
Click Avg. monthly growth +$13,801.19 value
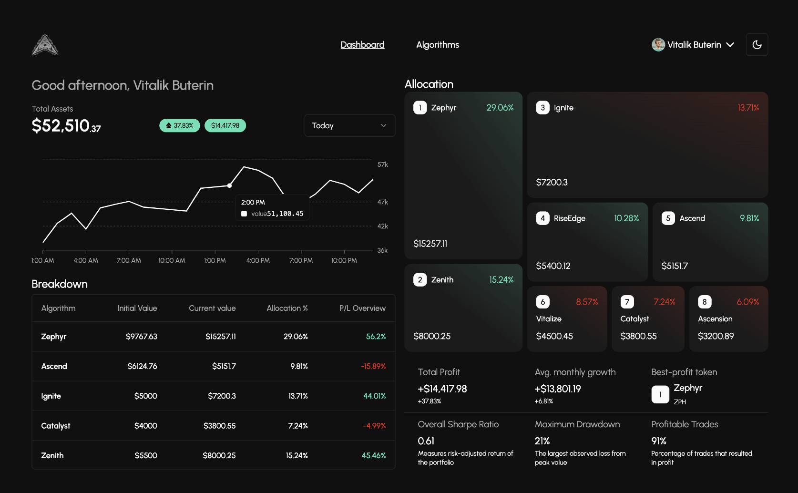tap(558, 389)
